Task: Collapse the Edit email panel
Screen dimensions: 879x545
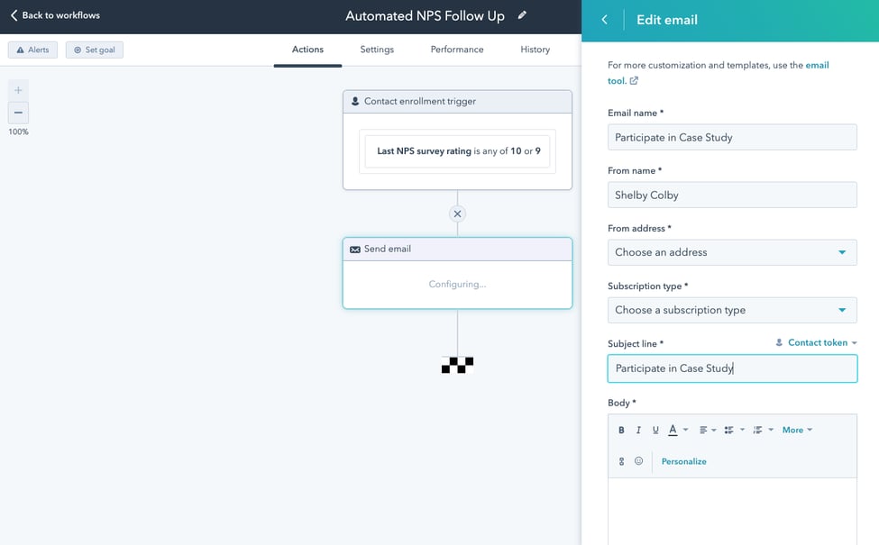Action: pyautogui.click(x=604, y=19)
